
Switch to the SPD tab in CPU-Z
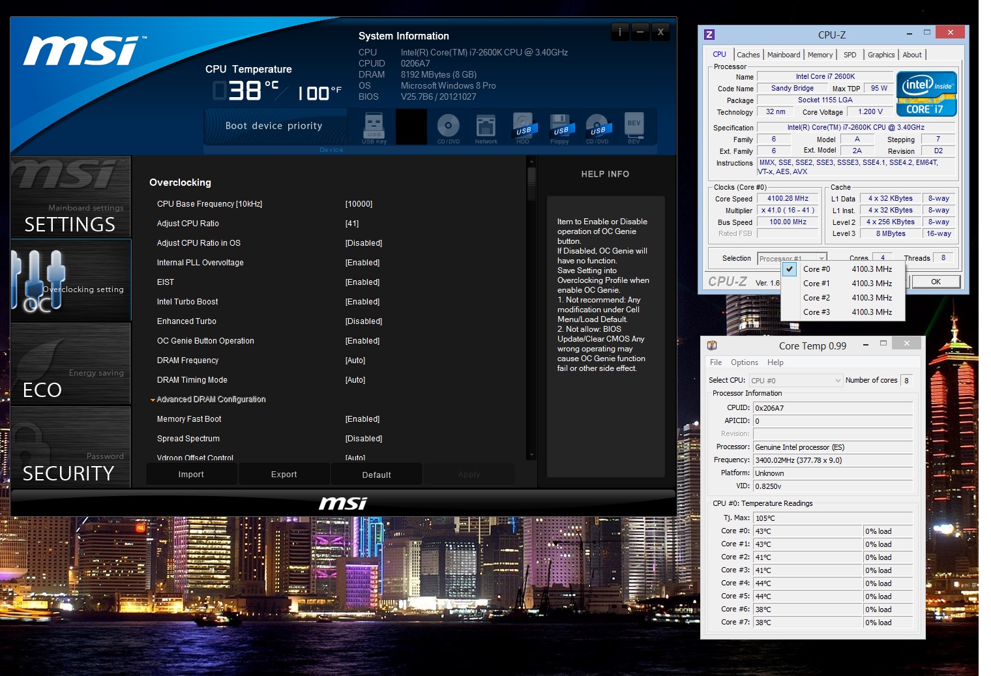pyautogui.click(x=850, y=55)
